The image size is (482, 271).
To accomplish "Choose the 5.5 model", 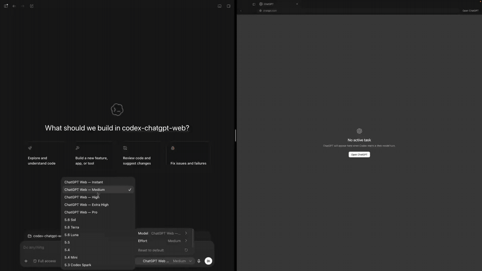I will pos(98,242).
